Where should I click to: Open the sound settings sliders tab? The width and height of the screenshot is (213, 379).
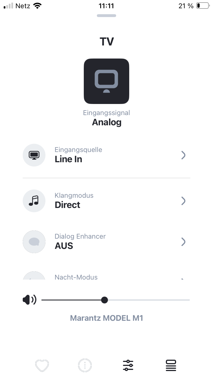coord(128,365)
